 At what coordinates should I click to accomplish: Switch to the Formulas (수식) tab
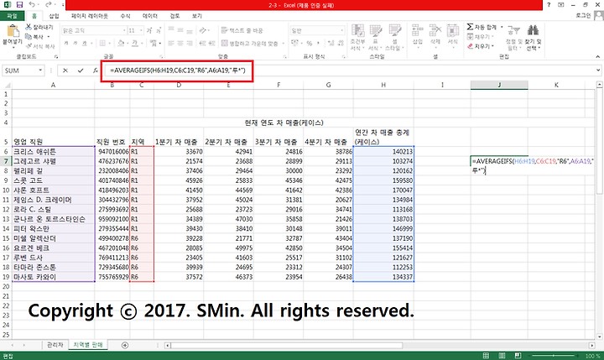click(125, 16)
